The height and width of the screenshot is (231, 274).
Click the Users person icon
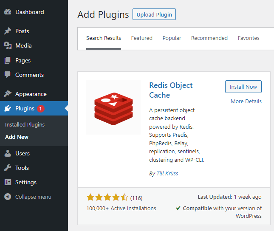[x=8, y=153]
